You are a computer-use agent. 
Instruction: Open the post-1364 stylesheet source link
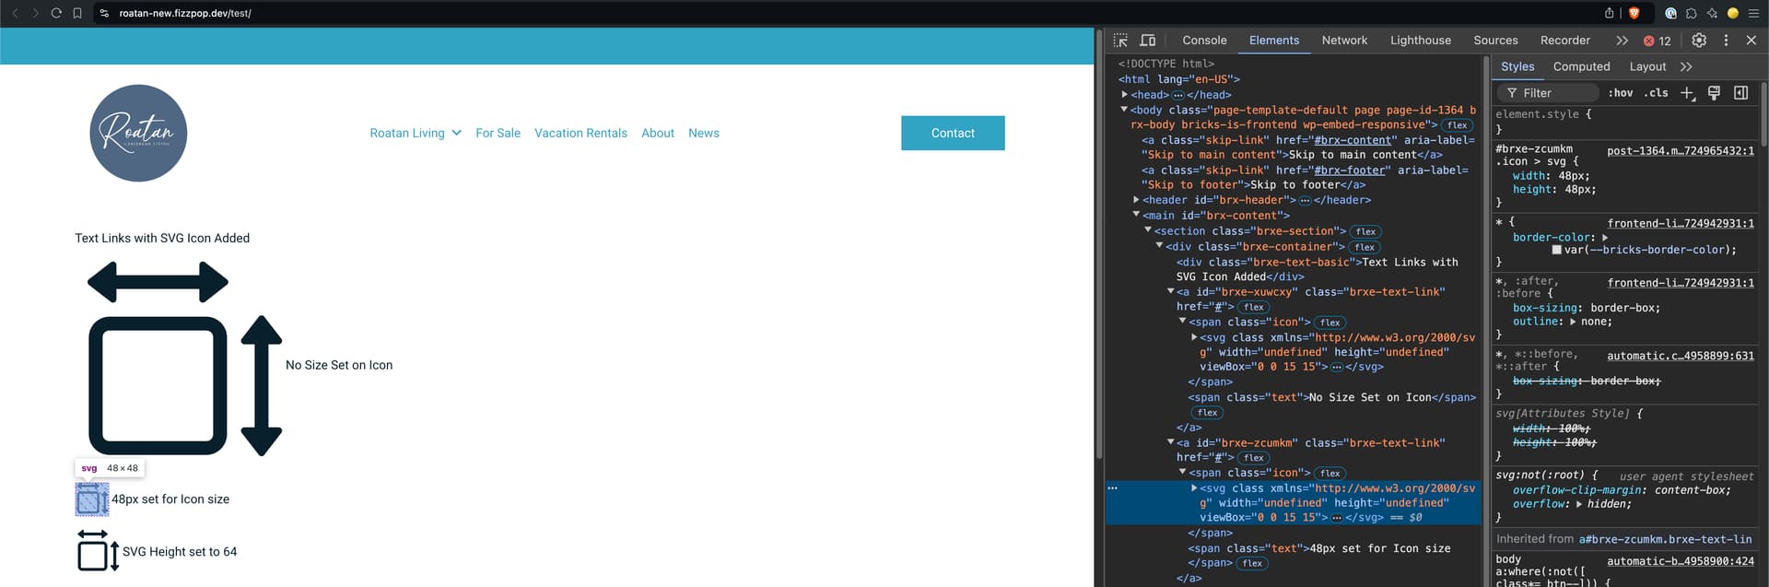click(x=1681, y=150)
